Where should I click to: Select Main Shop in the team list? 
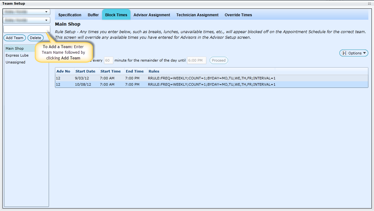(x=15, y=48)
